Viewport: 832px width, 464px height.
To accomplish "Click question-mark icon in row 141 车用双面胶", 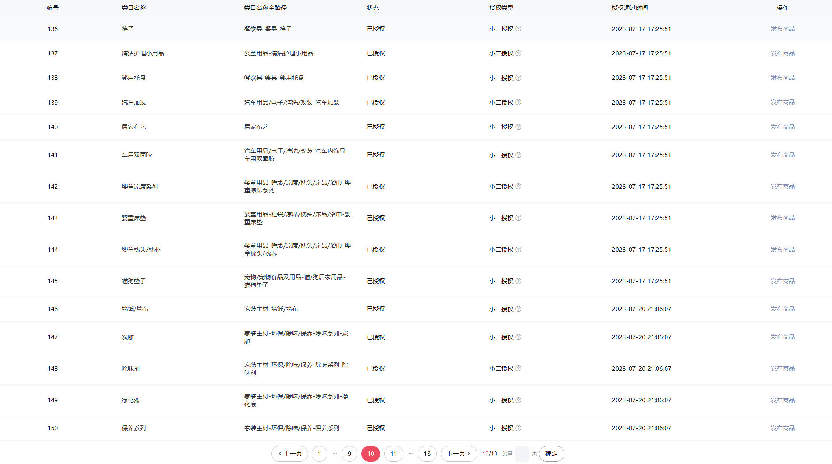I will point(518,155).
